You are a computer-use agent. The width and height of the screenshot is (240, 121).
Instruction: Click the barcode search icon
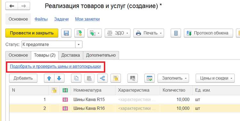click(x=132, y=78)
